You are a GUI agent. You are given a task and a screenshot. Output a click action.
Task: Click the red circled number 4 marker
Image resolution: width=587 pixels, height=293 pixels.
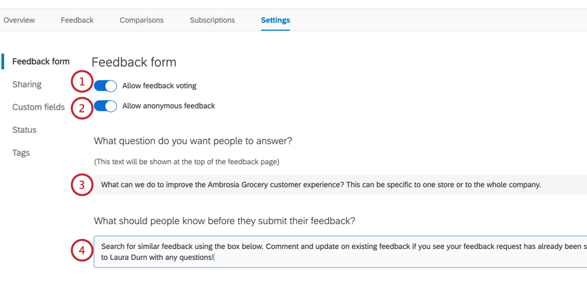(81, 250)
